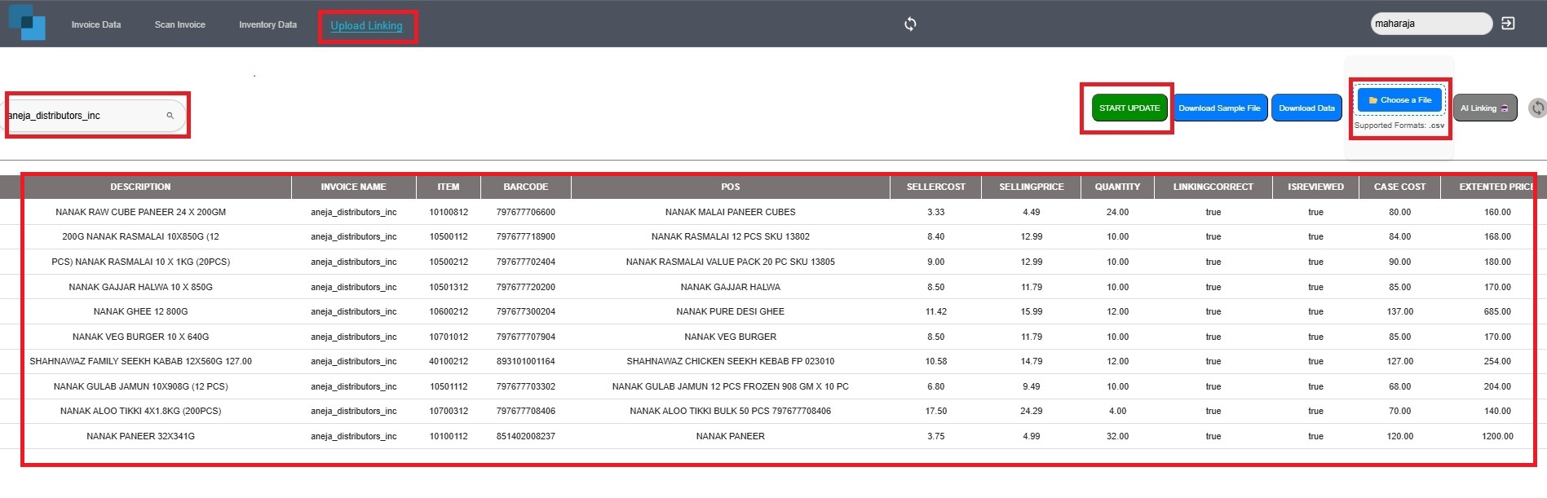Image resolution: width=1547 pixels, height=498 pixels.
Task: Click the maharaja input field
Action: (1431, 24)
